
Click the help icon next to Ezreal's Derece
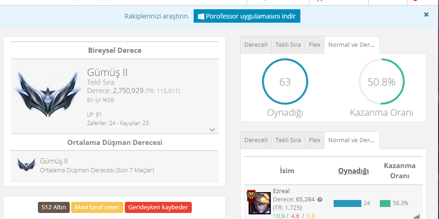320,200
